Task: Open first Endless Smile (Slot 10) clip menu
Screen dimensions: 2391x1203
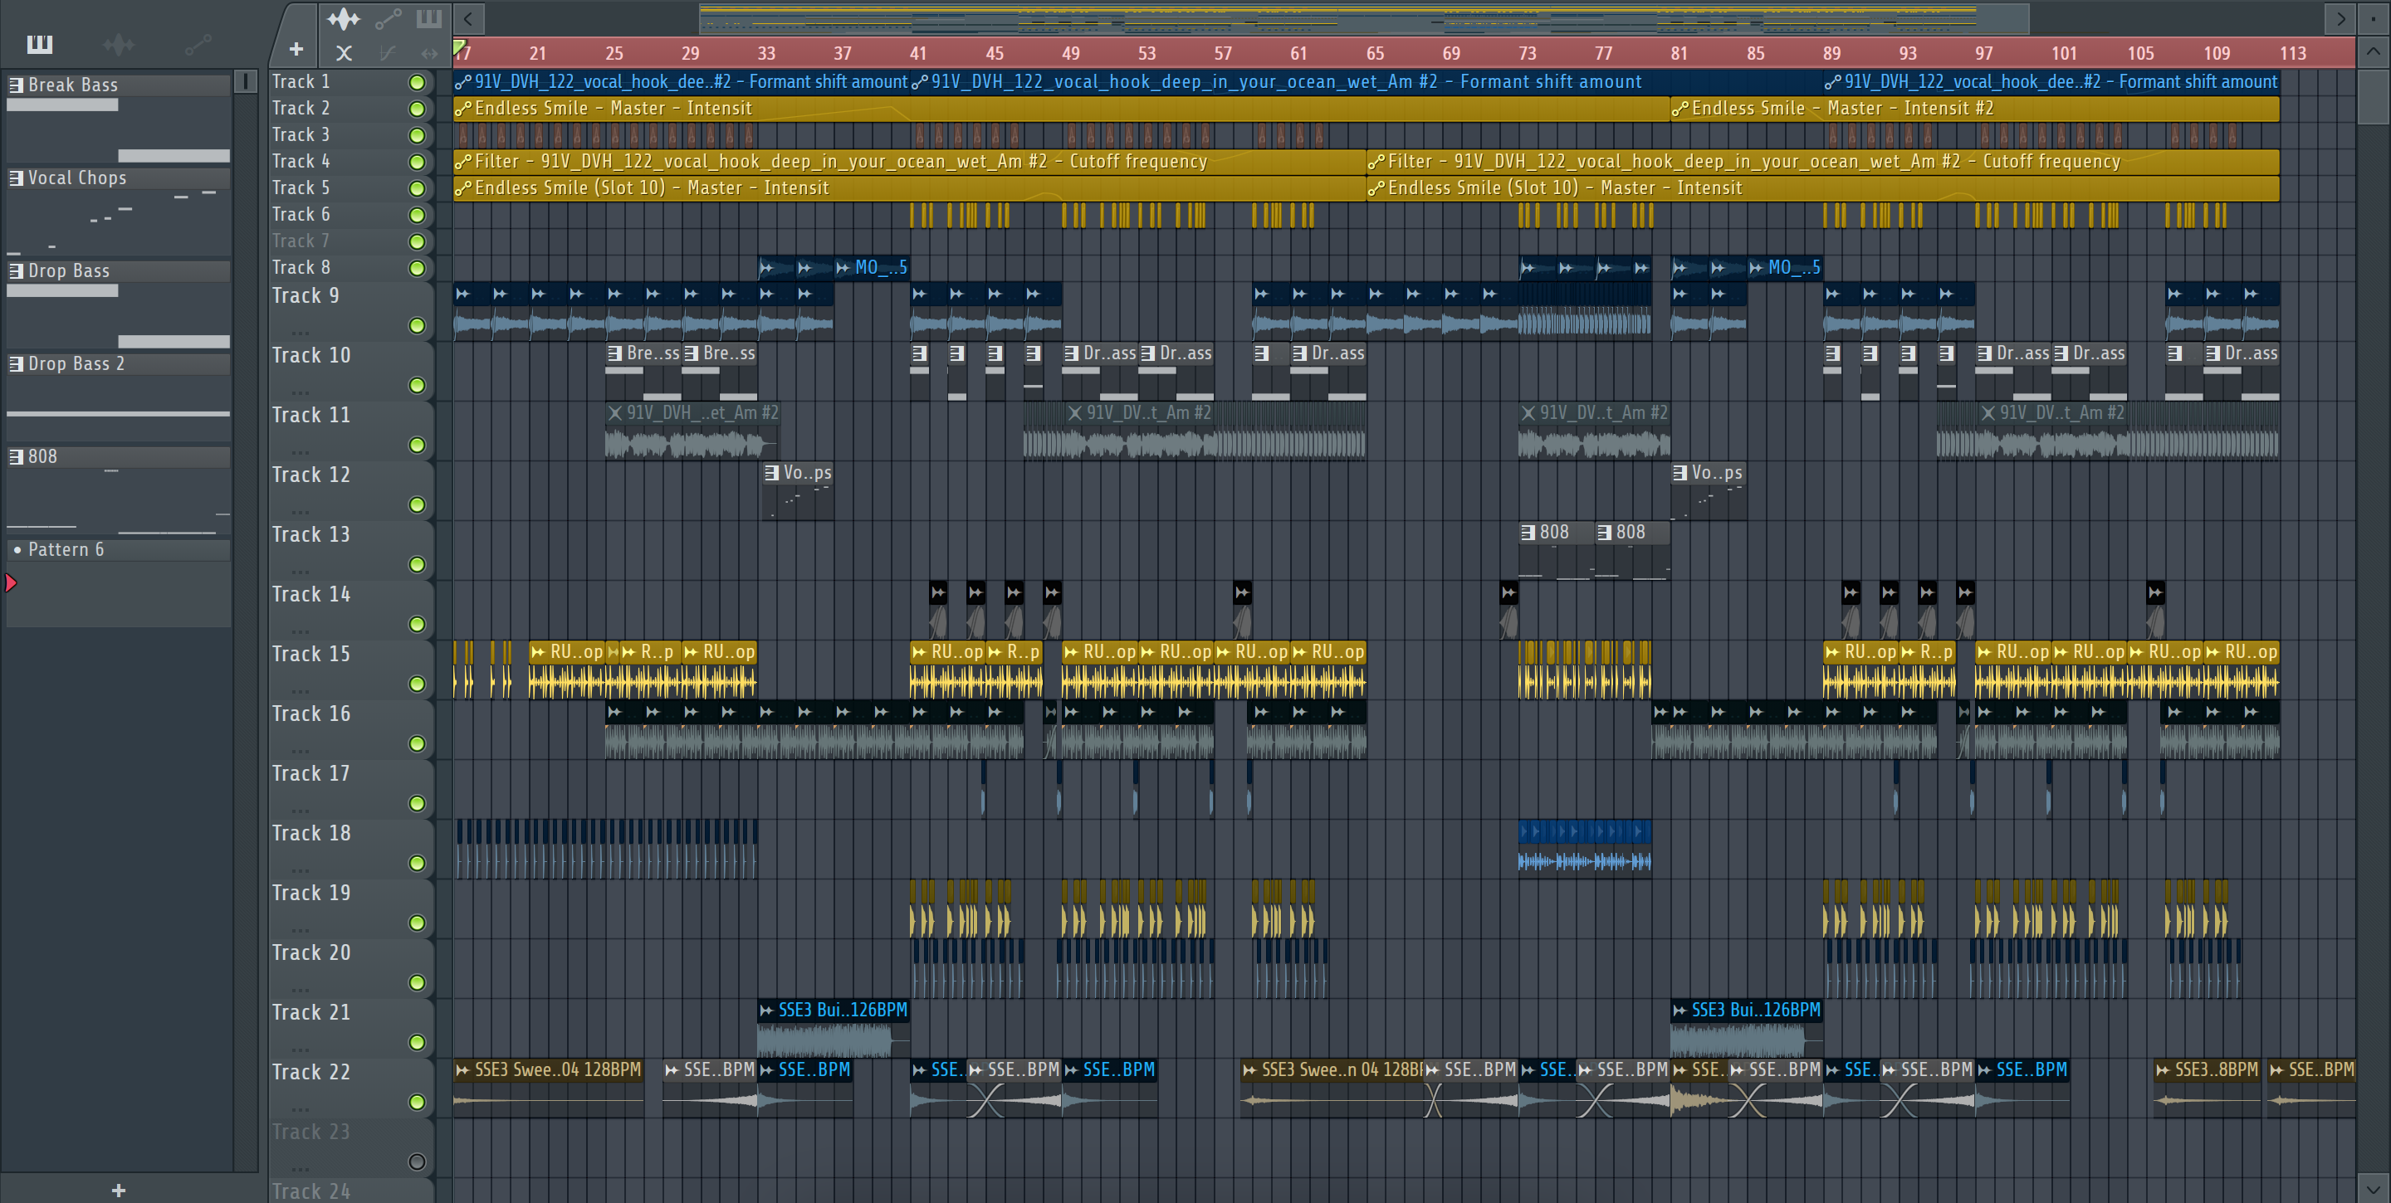Action: [463, 188]
